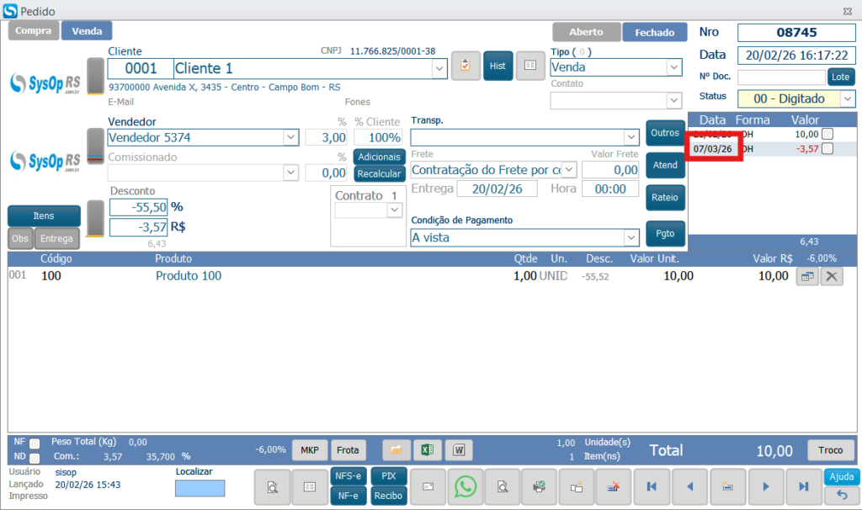Delete Produto 100 item row
862x510 pixels.
point(832,276)
